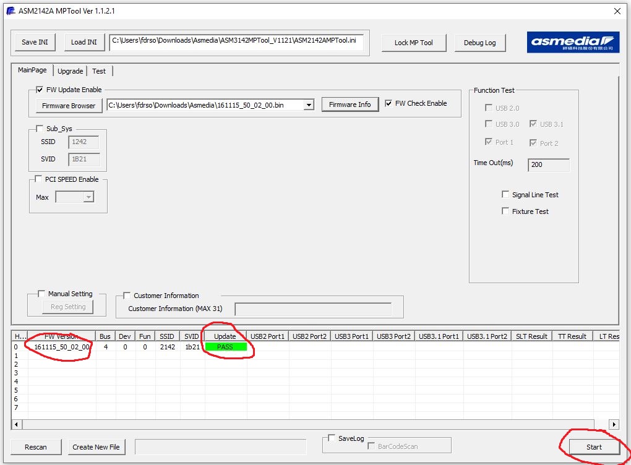Click the green PASS update cell
Screen dimensions: 631x465
[x=225, y=347]
